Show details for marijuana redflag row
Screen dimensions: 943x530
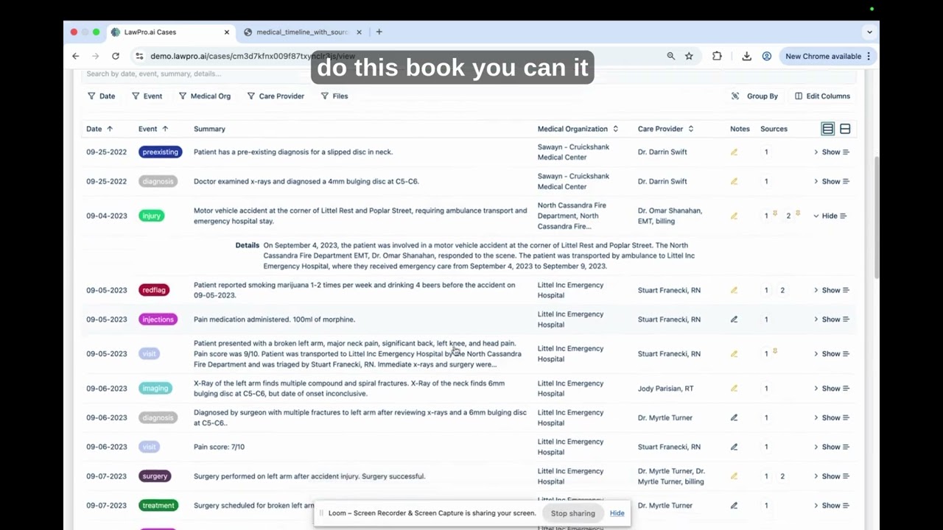[831, 290]
